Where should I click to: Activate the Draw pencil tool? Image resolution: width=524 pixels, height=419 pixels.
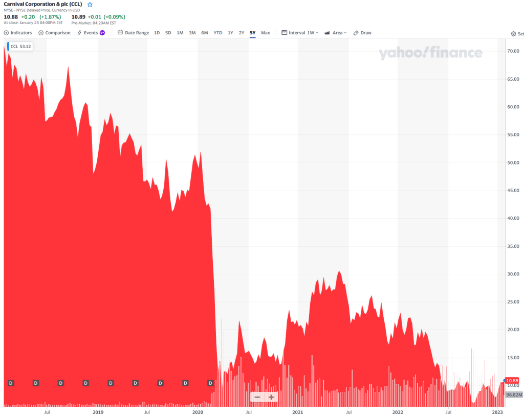pos(362,33)
